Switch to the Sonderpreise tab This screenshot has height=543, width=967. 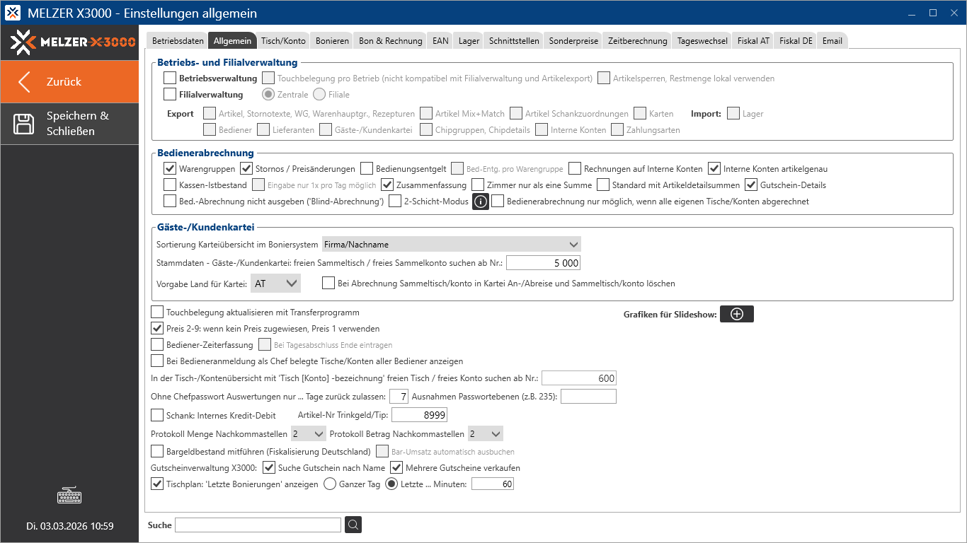pos(575,41)
